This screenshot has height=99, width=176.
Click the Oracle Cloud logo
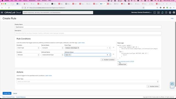click(13, 13)
